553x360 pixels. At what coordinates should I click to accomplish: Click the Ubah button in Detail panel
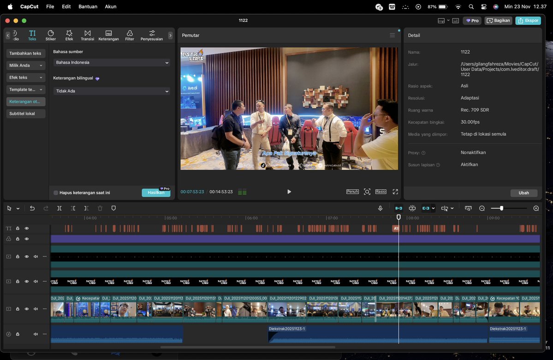(523, 193)
